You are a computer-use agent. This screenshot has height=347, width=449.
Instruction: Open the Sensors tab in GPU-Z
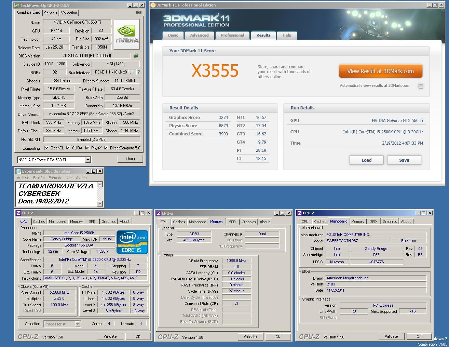click(x=51, y=13)
